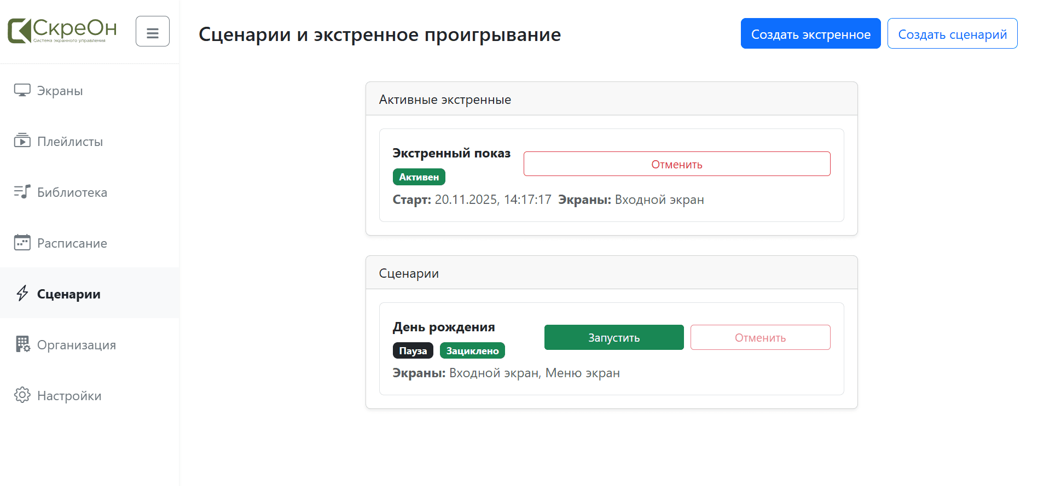The width and height of the screenshot is (1038, 486).
Task: Click Отменить for День рождения scenario
Action: [x=759, y=337]
